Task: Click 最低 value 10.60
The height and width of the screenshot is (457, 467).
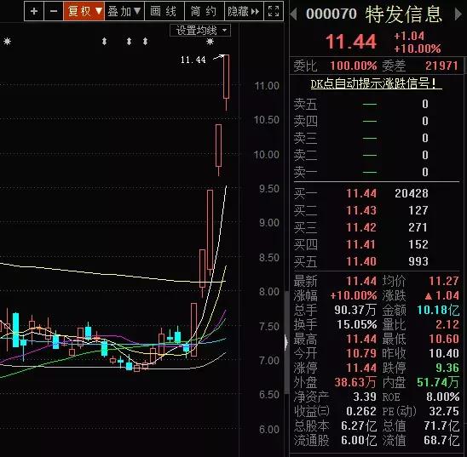Action: click(444, 339)
